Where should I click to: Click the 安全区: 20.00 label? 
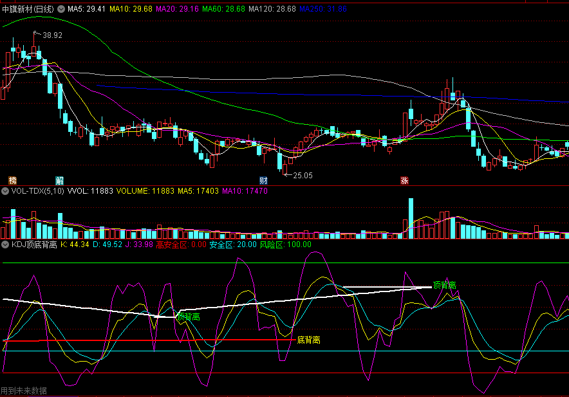pyautogui.click(x=233, y=245)
